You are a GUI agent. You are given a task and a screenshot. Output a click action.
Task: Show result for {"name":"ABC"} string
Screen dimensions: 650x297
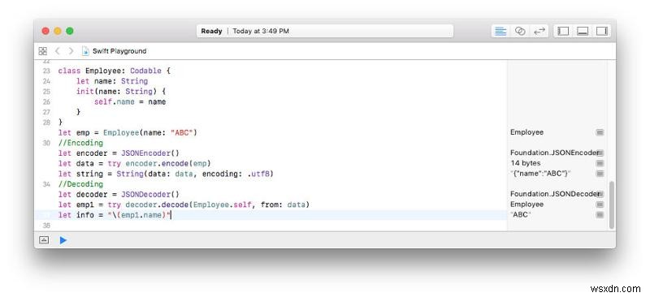[600, 174]
